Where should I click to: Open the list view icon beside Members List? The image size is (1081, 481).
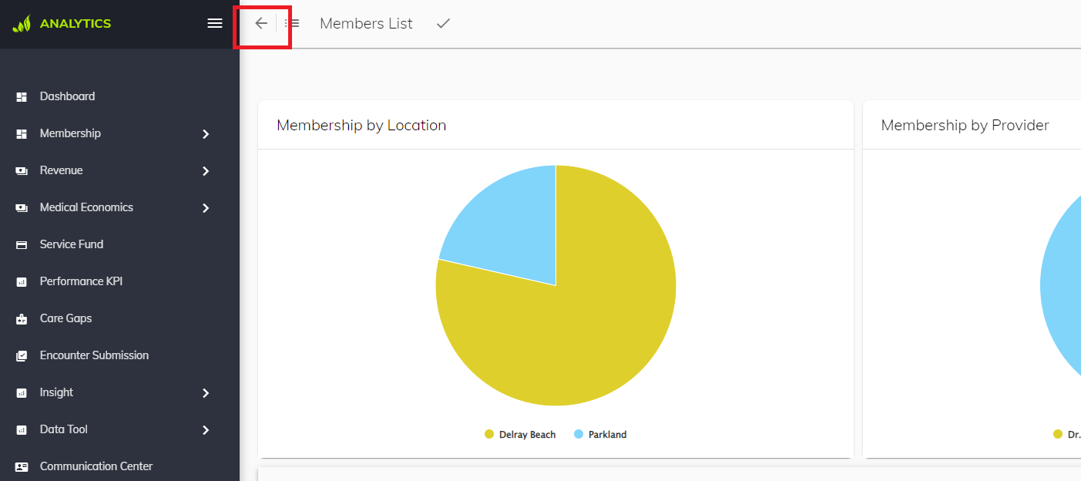coord(292,23)
